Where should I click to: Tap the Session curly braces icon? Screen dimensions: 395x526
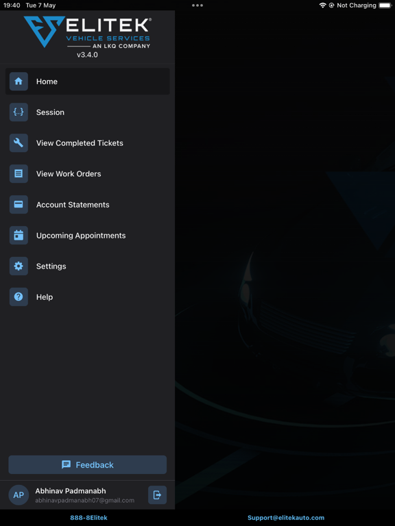19,112
